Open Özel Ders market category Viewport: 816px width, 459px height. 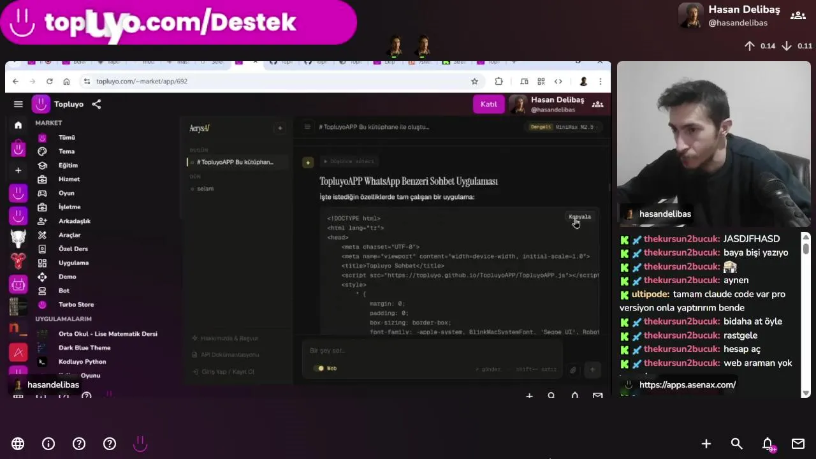[x=73, y=249]
